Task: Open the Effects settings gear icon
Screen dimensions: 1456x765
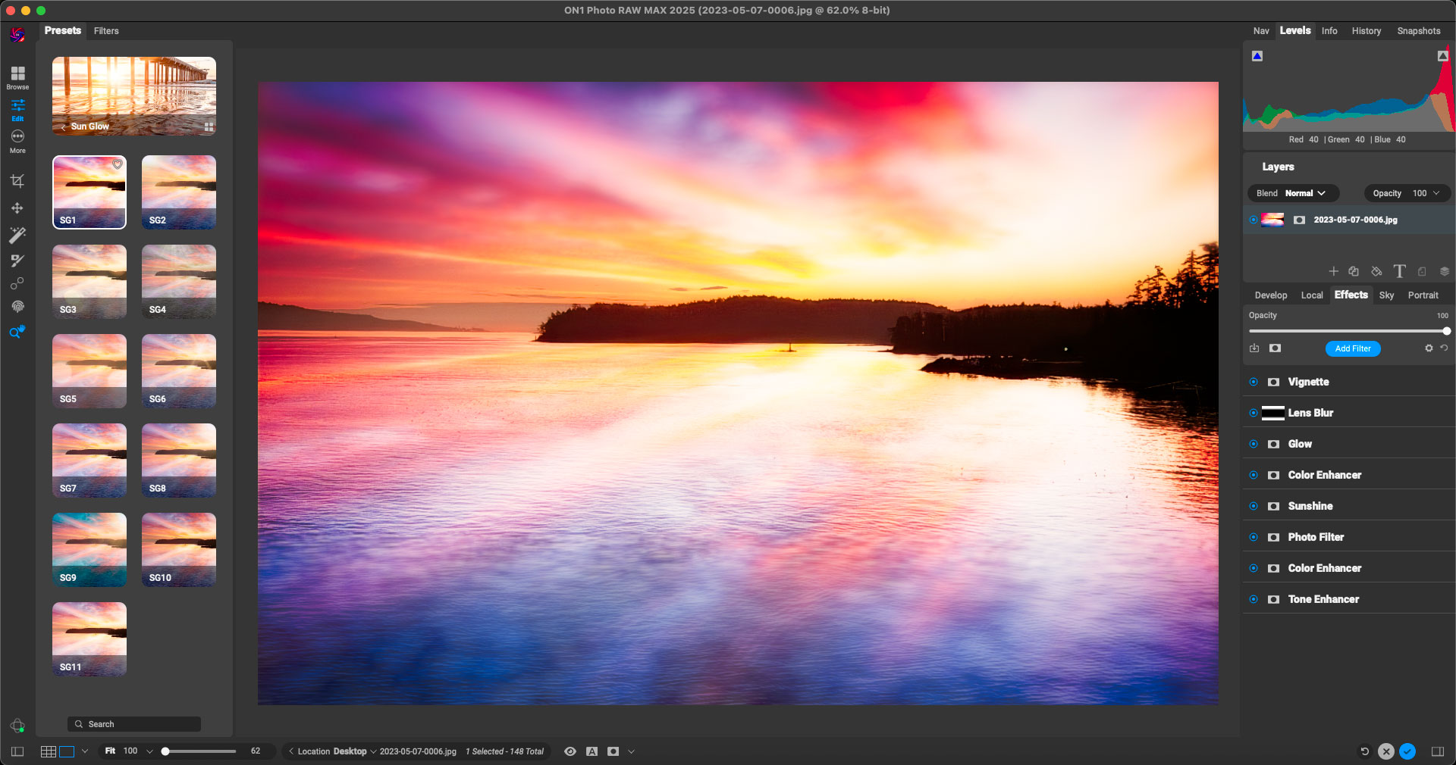Action: 1429,348
